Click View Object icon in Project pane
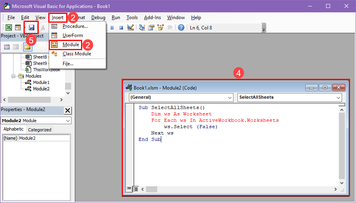Image resolution: width=356 pixels, height=203 pixels. click(x=16, y=47)
